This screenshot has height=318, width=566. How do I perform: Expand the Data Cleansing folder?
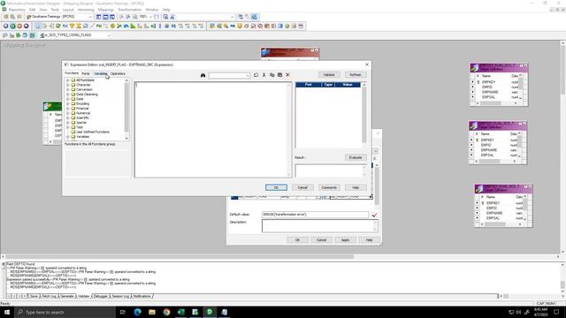click(x=67, y=95)
